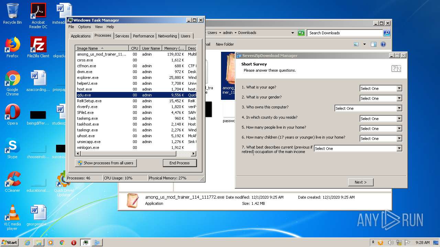440x247 pixels.
Task: Open the georgemovi Word document icon
Action: click(x=38, y=215)
